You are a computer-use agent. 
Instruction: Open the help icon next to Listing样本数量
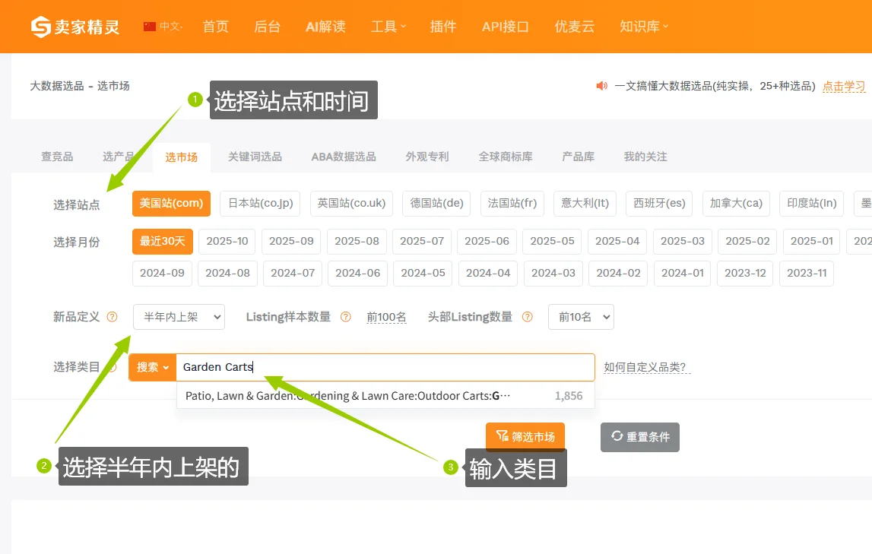click(345, 317)
